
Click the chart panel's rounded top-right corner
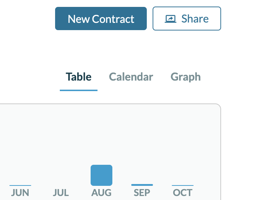pyautogui.click(x=218, y=106)
